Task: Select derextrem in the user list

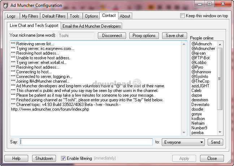Action: (x=200, y=100)
